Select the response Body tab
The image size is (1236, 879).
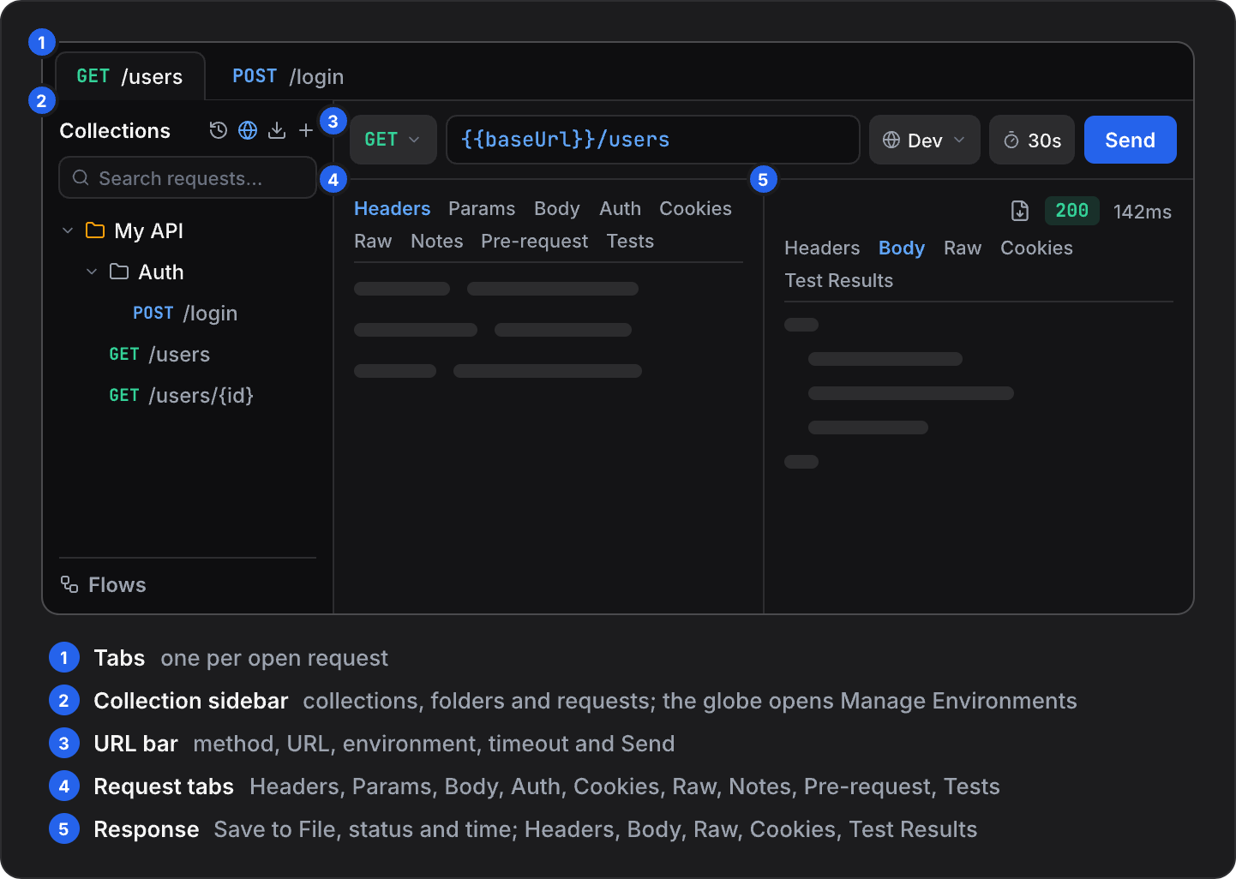[x=902, y=248]
